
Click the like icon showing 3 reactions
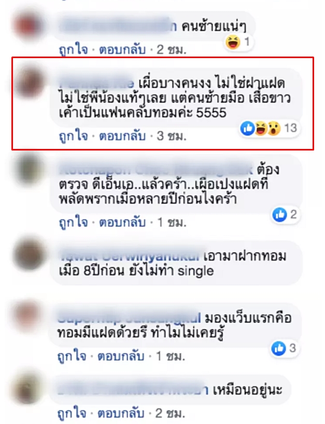(278, 348)
